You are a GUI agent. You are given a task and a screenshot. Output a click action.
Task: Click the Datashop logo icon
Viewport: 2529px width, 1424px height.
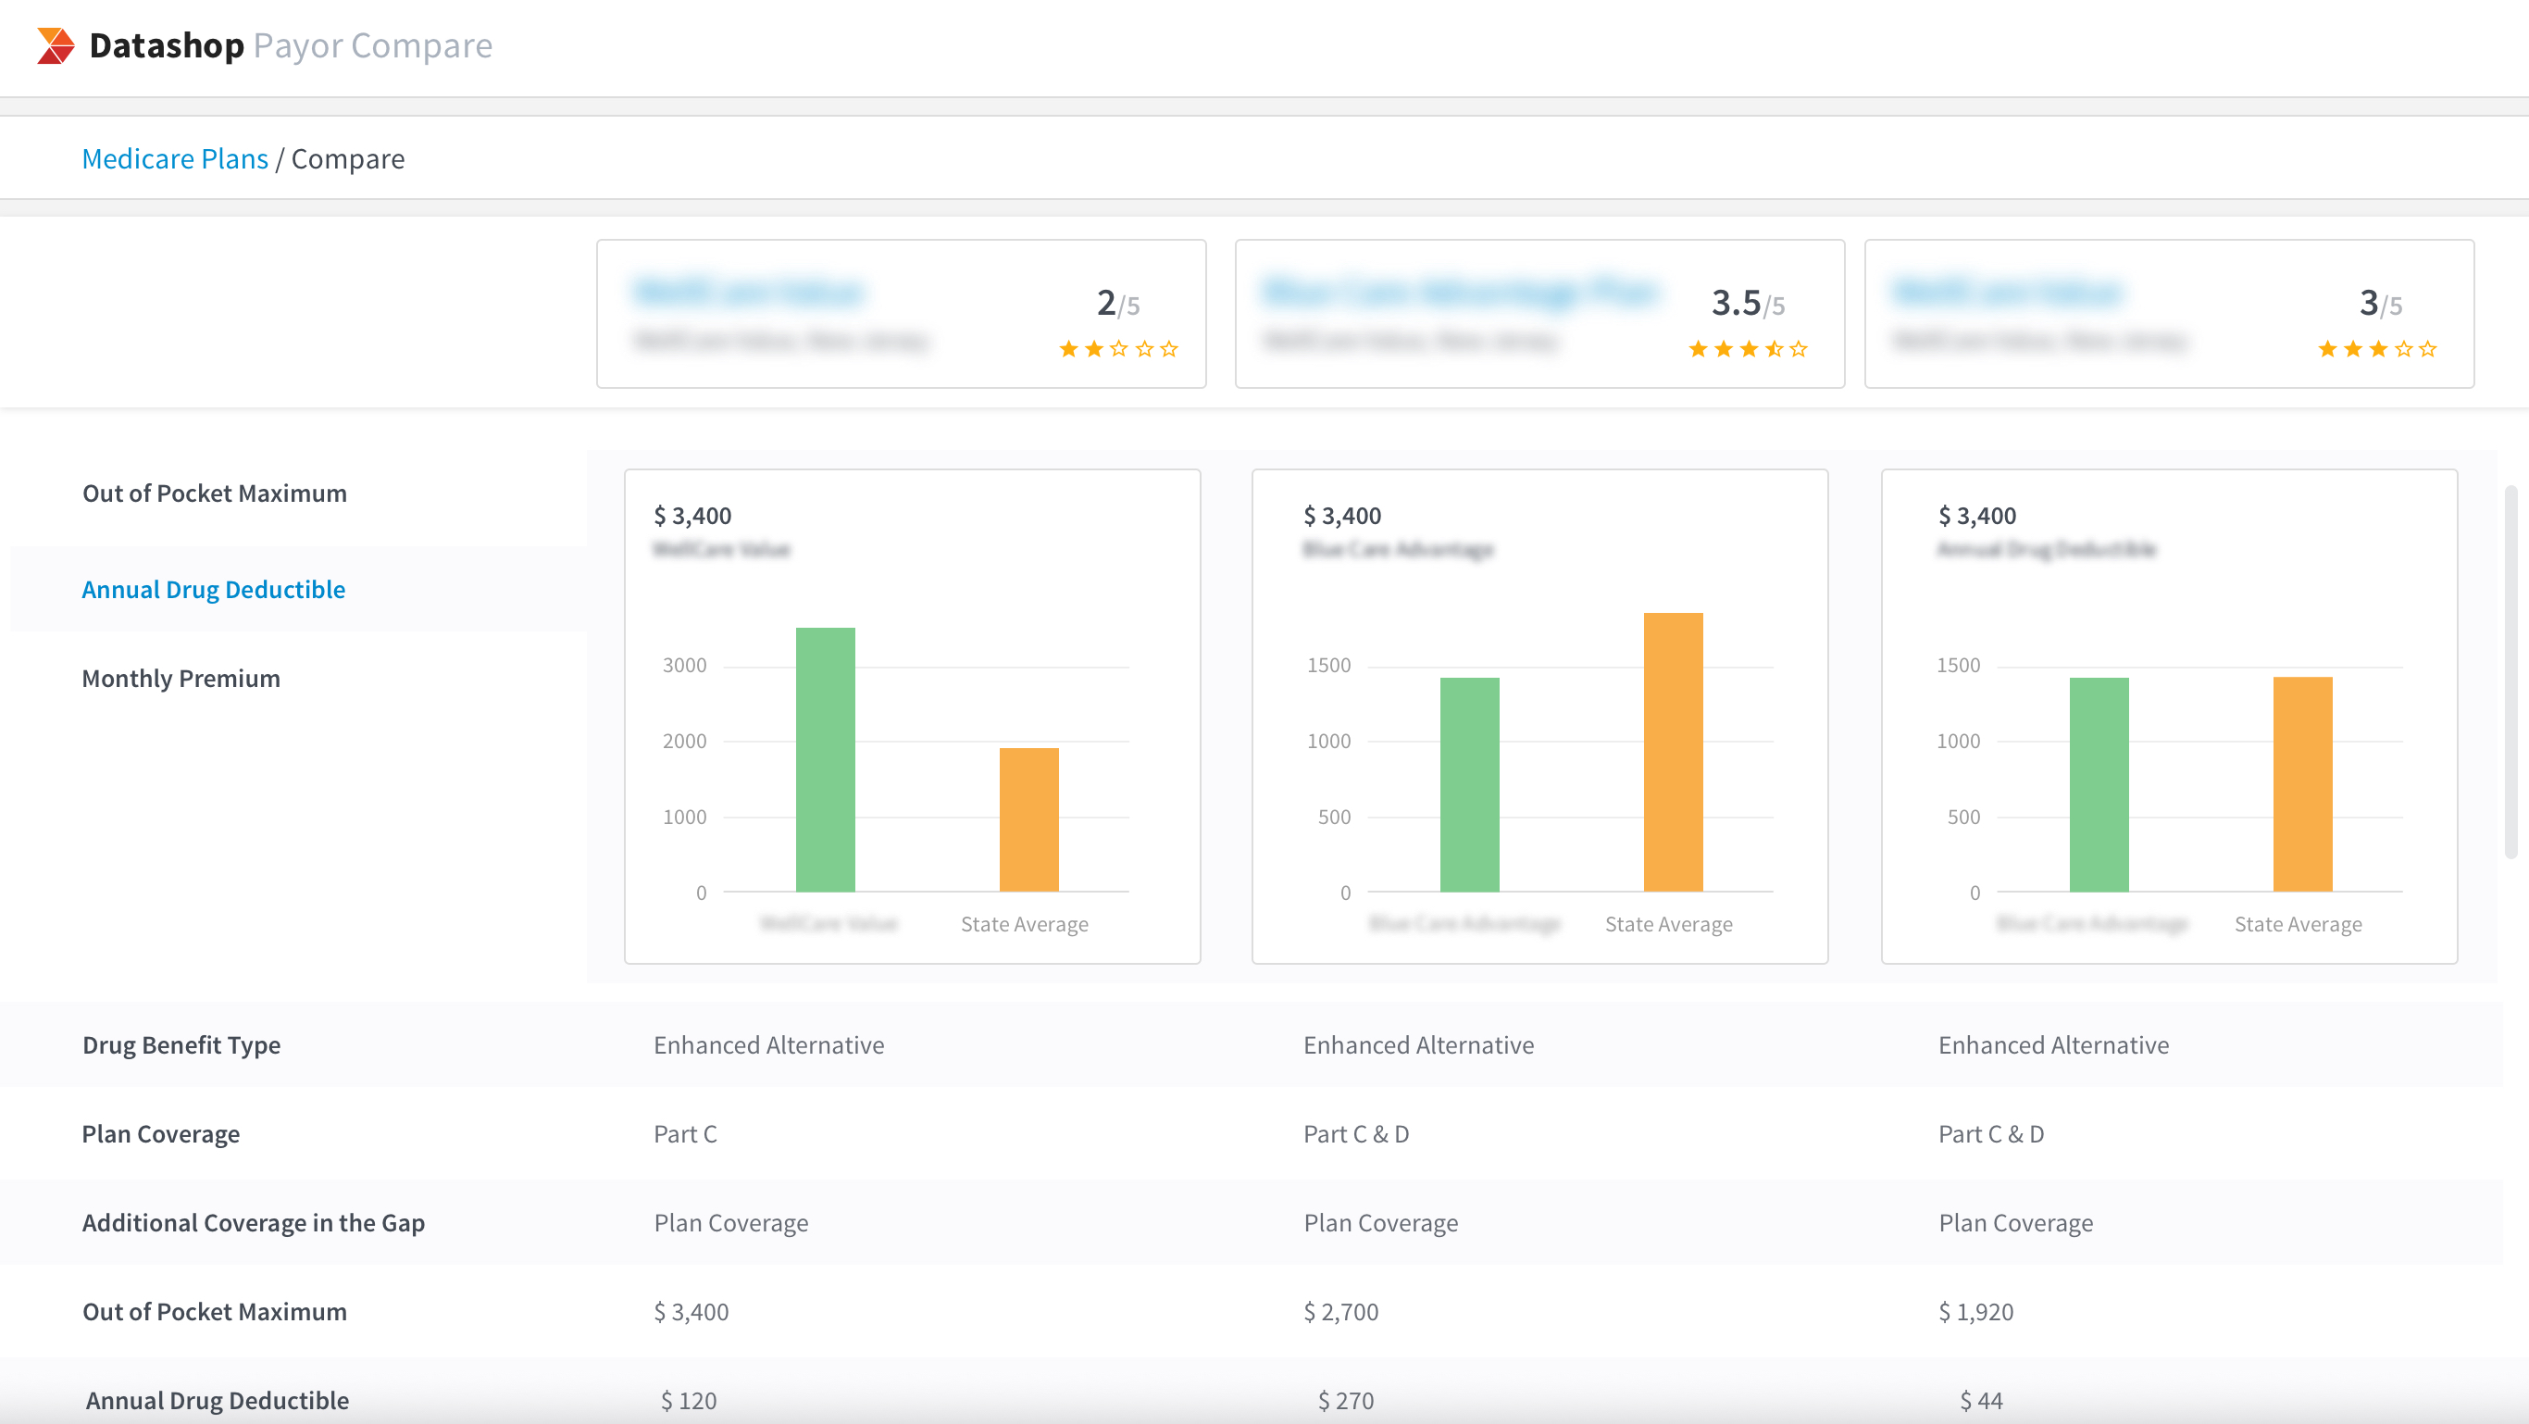(55, 46)
